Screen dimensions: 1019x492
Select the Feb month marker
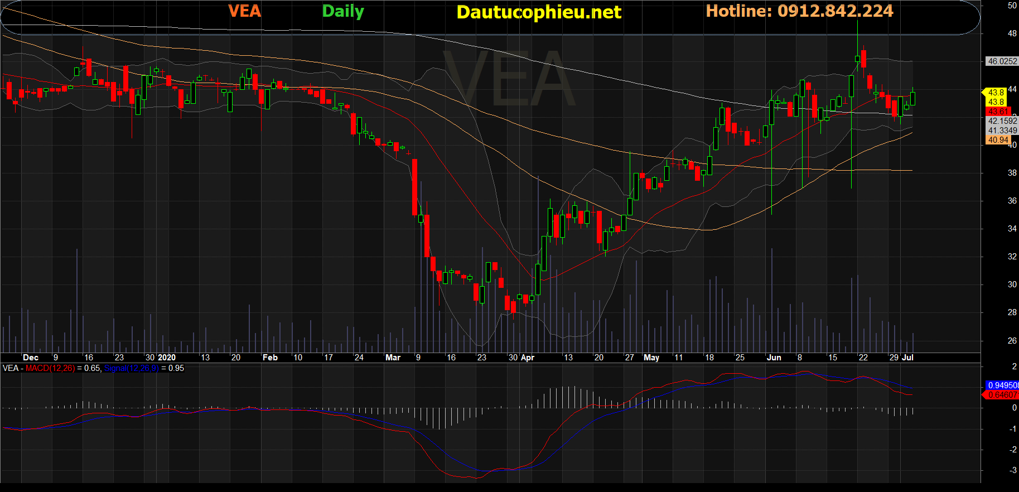[x=270, y=358]
